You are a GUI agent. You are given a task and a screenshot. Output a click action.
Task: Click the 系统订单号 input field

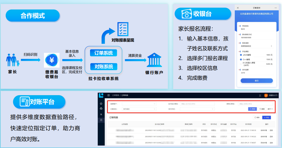255,104
